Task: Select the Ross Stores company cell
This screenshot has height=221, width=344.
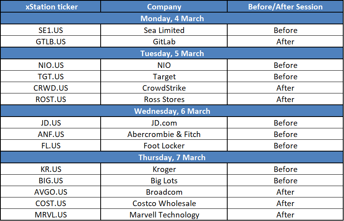Action: click(164, 99)
